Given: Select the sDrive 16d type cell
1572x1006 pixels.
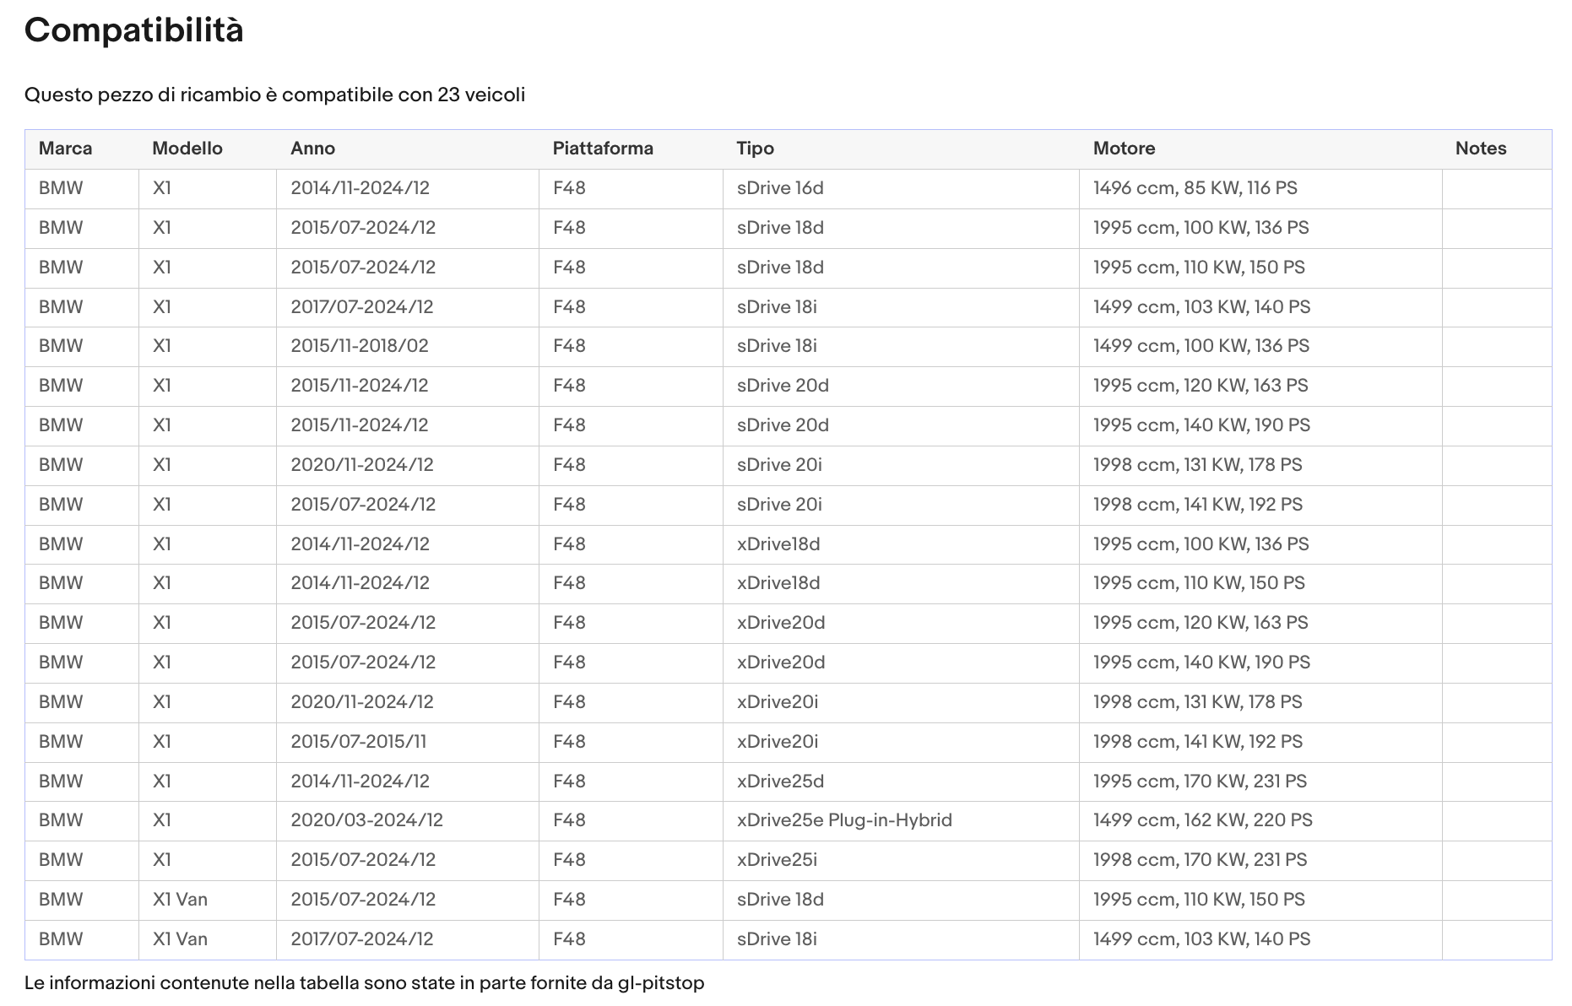Looking at the screenshot, I should [901, 188].
